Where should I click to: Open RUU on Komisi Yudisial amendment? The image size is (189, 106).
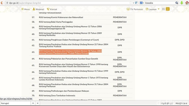point(73,45)
